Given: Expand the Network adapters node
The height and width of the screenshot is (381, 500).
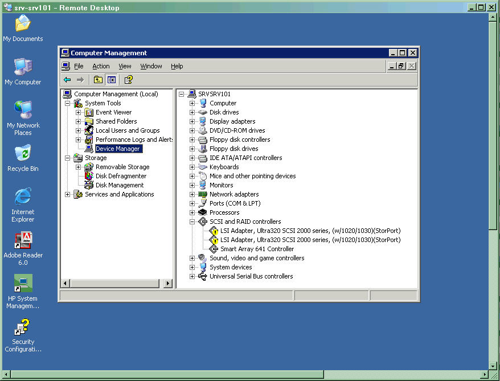Looking at the screenshot, I should (192, 194).
